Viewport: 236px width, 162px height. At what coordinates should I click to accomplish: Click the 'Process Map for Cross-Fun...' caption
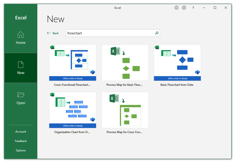point(124,132)
